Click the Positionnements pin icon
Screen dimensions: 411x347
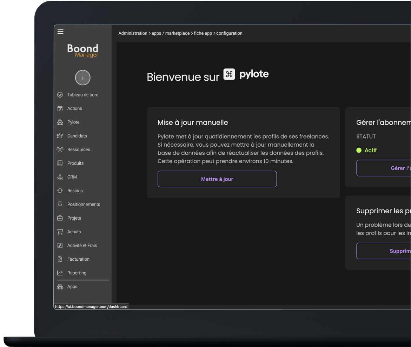pos(60,204)
